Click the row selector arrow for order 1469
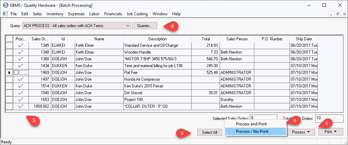The height and width of the screenshot is (145, 348). coord(9,72)
